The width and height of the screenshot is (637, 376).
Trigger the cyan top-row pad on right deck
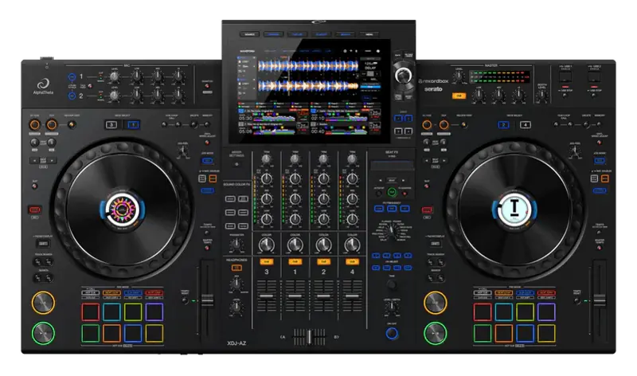[x=503, y=312]
